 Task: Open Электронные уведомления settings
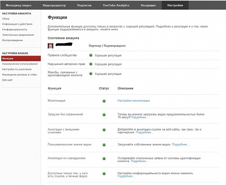point(18,35)
